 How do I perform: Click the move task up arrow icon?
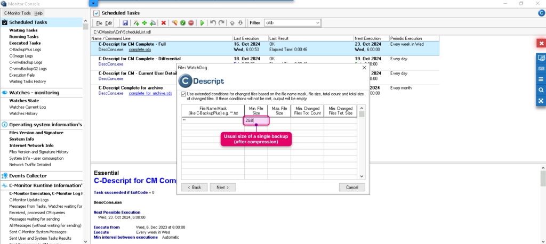[x=232, y=23]
